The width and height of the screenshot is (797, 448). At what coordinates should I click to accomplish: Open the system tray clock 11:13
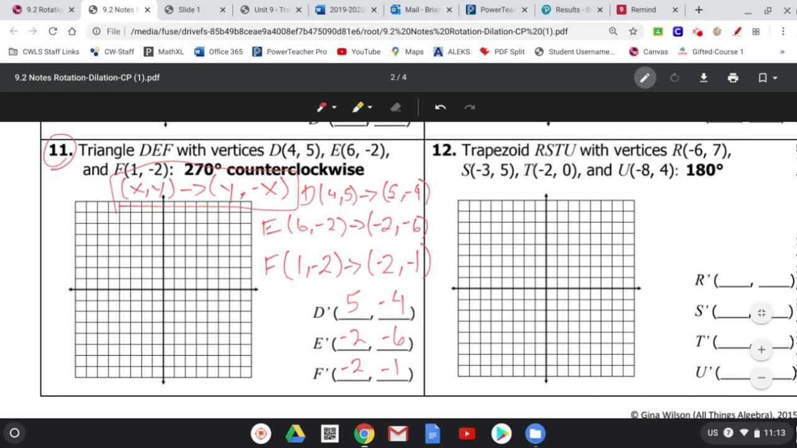[775, 433]
